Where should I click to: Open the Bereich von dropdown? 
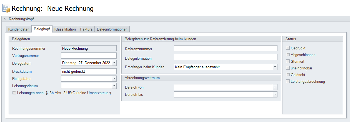point(275,87)
